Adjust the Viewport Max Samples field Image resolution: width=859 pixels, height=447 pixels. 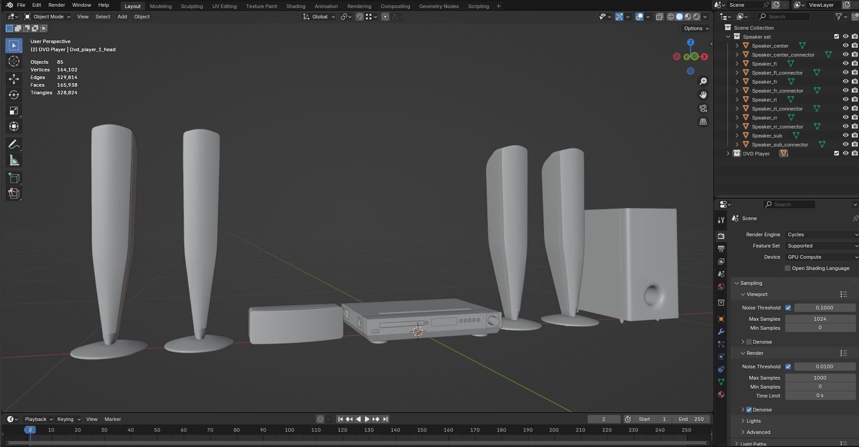pyautogui.click(x=820, y=319)
